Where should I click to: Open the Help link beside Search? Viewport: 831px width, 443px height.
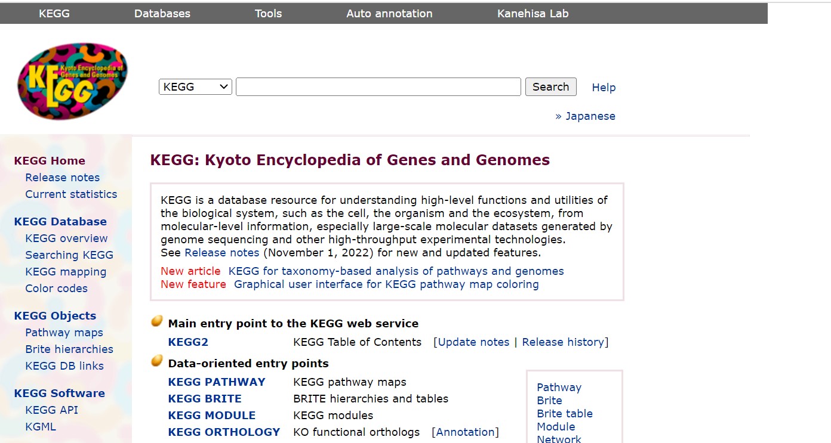click(604, 88)
